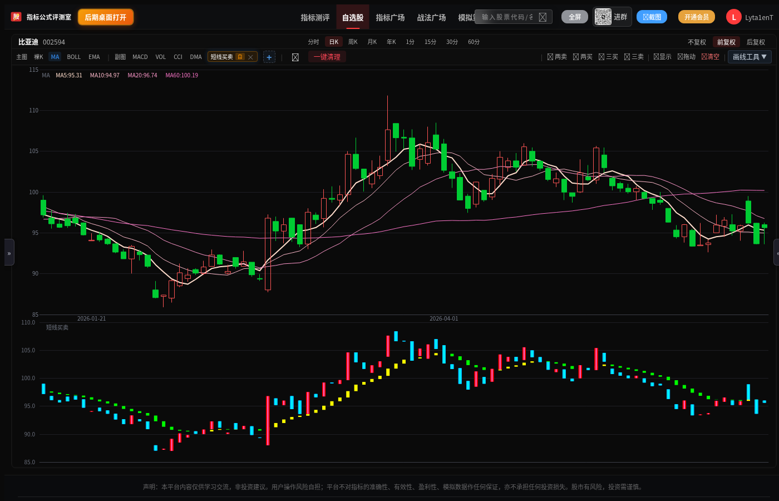Click the MA60:100.19 legend value
The image size is (779, 501).
coord(182,75)
